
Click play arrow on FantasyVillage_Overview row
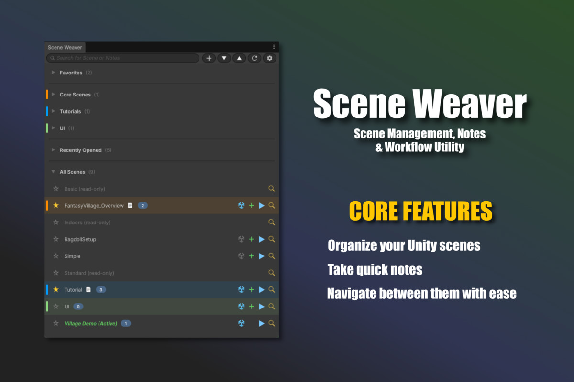[x=262, y=205]
